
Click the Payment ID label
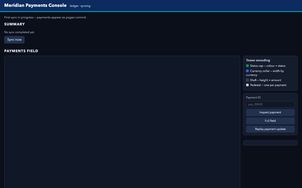[253, 98]
